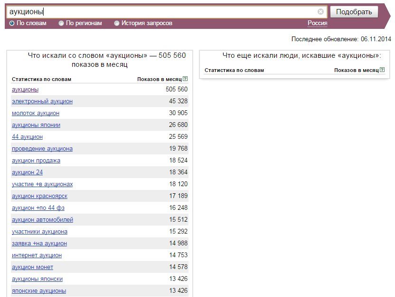The height and width of the screenshot is (297, 395).
Task: Open the 'Россия' region selector
Action: tap(318, 23)
